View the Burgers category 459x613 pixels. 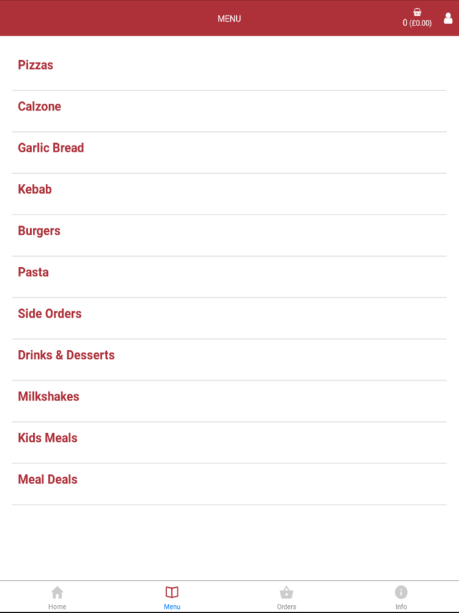pos(39,230)
